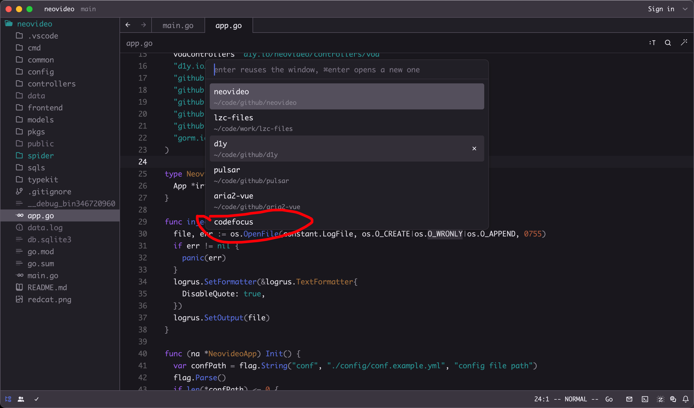The width and height of the screenshot is (694, 408).
Task: Open d1y recent project
Action: tap(347, 149)
